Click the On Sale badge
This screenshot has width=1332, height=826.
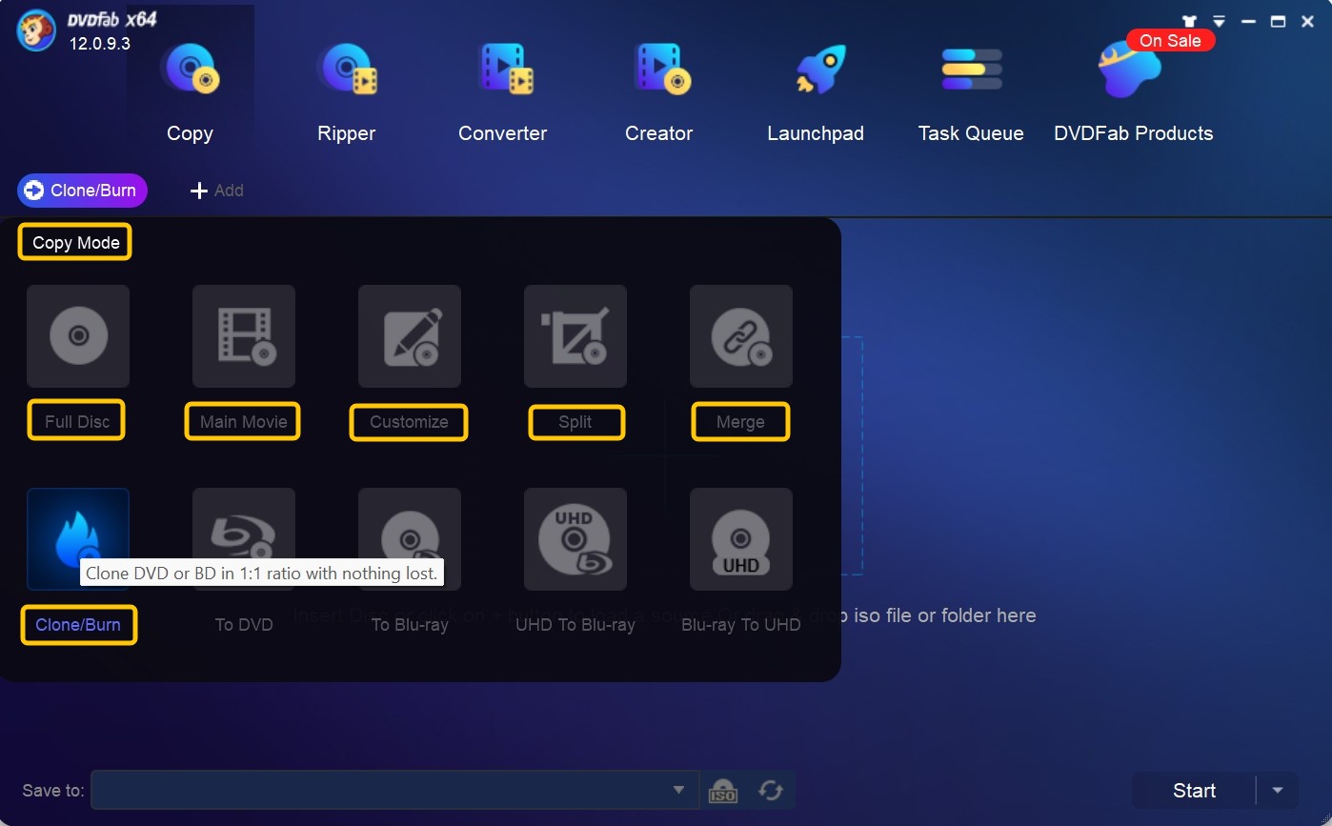click(1170, 40)
